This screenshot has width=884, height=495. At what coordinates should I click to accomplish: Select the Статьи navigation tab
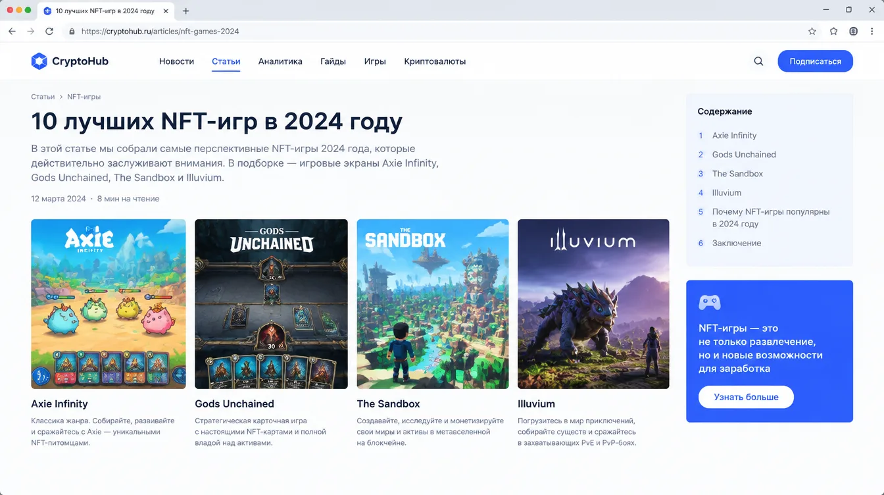[226, 61]
